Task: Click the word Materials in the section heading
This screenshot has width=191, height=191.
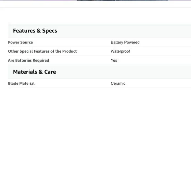Action: point(25,72)
